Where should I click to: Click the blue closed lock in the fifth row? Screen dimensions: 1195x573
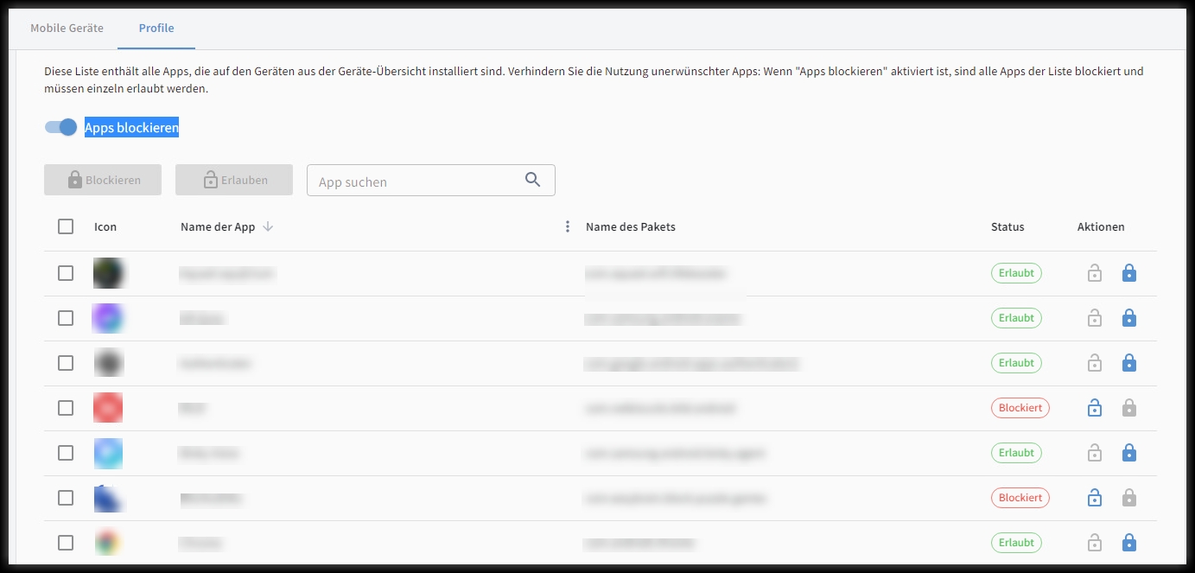point(1128,453)
